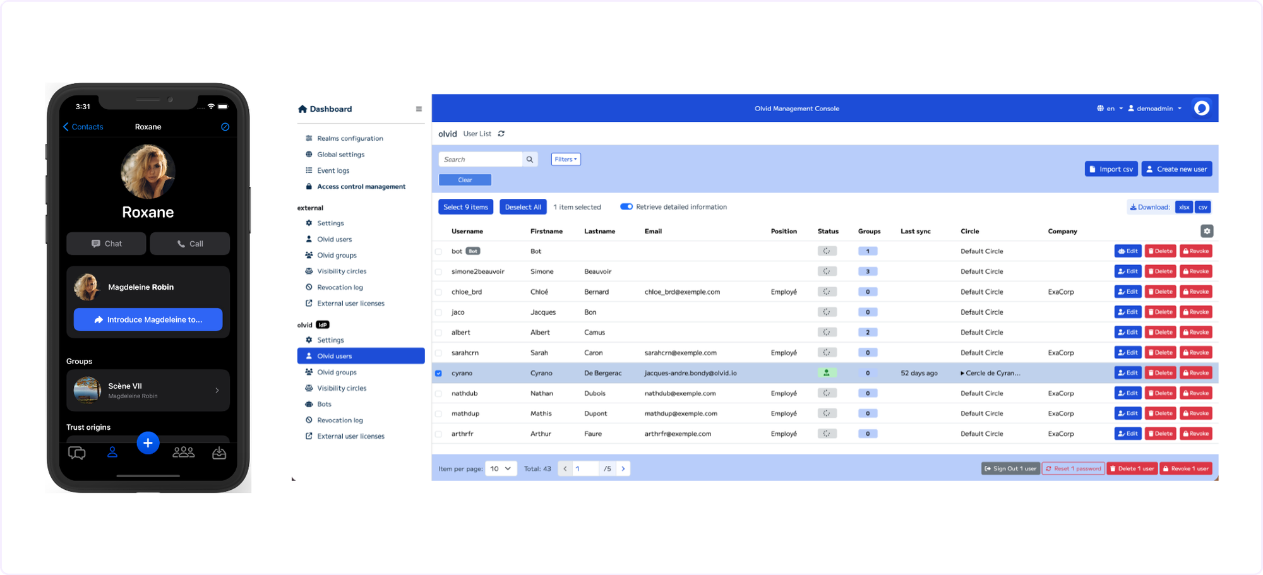This screenshot has width=1263, height=575.
Task: Open Global settings in sidebar
Action: point(340,155)
